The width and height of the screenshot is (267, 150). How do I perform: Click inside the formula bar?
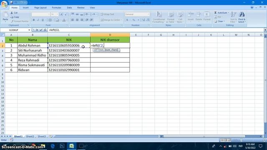click(x=156, y=30)
